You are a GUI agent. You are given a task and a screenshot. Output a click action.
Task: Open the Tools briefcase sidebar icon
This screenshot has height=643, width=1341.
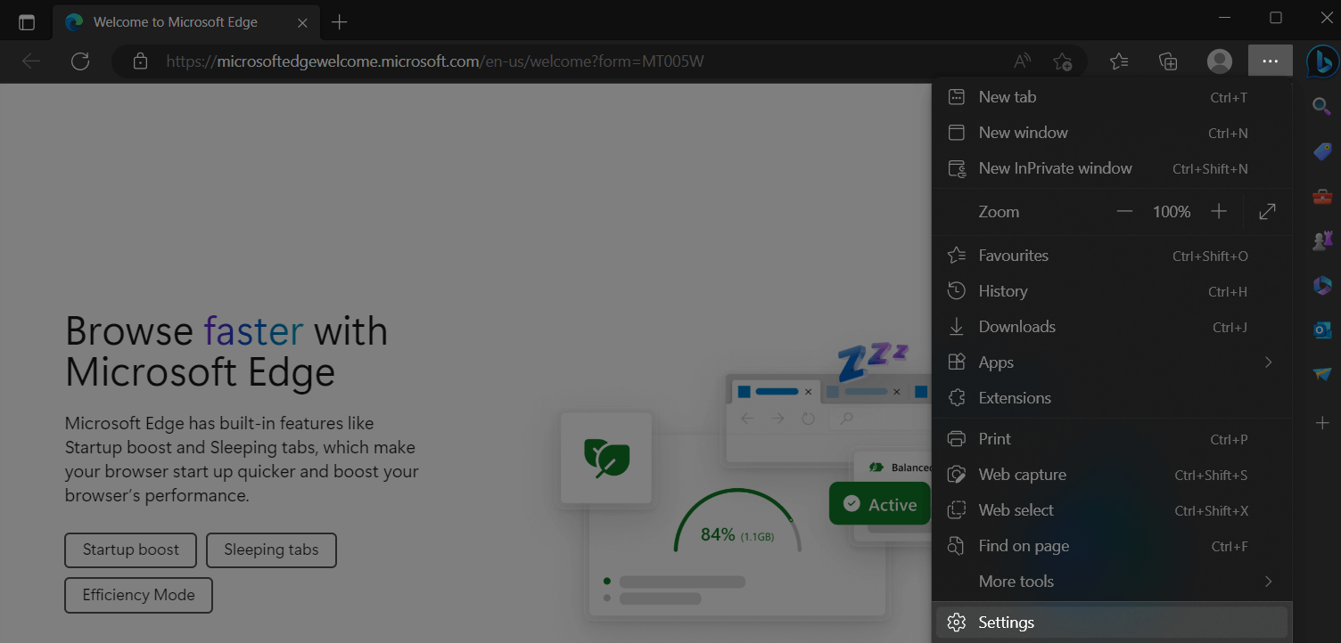(1321, 196)
